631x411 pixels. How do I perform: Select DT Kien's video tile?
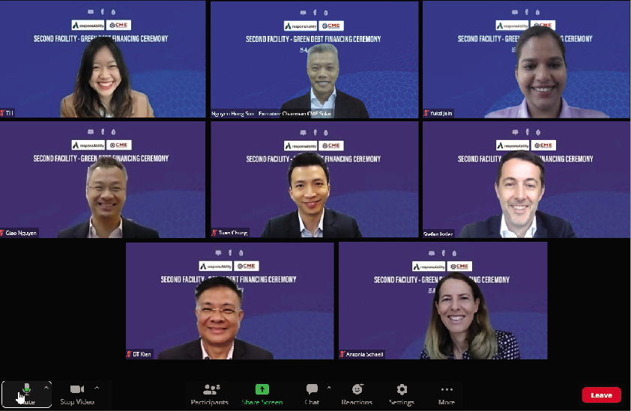pos(229,300)
